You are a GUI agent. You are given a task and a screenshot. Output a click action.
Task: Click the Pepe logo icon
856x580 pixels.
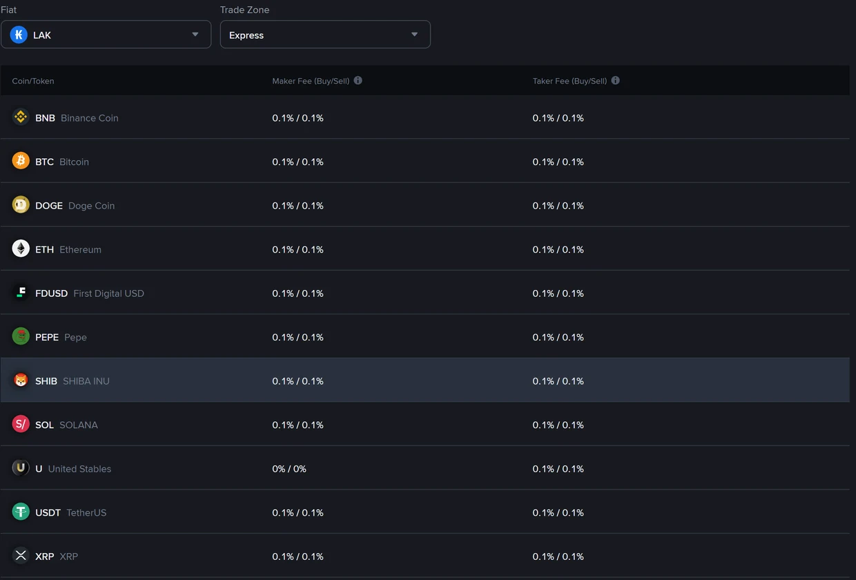tap(21, 336)
